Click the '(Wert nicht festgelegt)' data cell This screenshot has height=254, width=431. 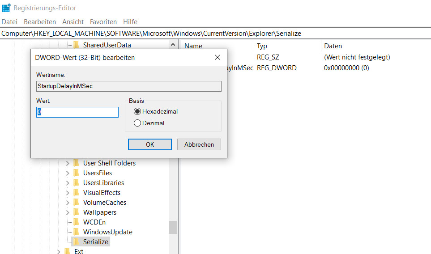pyautogui.click(x=357, y=57)
